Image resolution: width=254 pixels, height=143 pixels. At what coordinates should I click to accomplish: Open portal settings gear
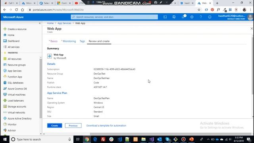[x=192, y=17]
